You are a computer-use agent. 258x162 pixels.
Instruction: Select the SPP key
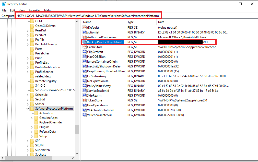38,141
